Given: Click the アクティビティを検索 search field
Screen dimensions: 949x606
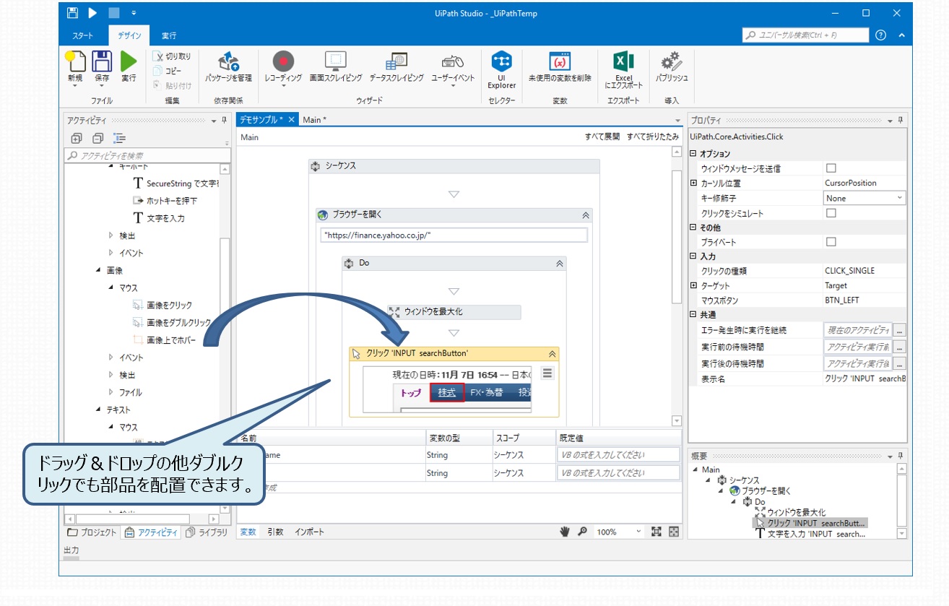Looking at the screenshot, I should [147, 155].
